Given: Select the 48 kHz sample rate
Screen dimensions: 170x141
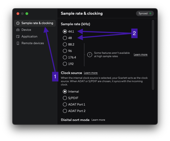Looking at the screenshot, I should (x=65, y=38).
